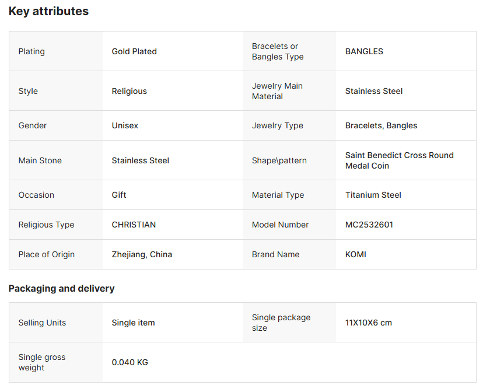Select the CHRISTIAN religious type value
The image size is (483, 385).
point(134,225)
